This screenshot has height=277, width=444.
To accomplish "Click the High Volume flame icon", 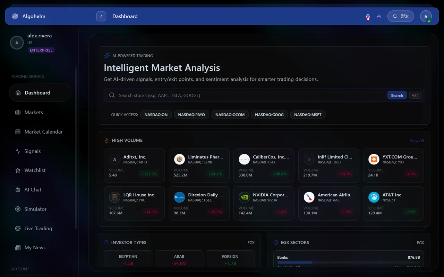I will pos(106,140).
